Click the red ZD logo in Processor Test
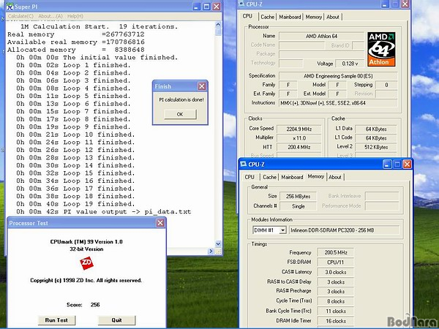 point(86,263)
